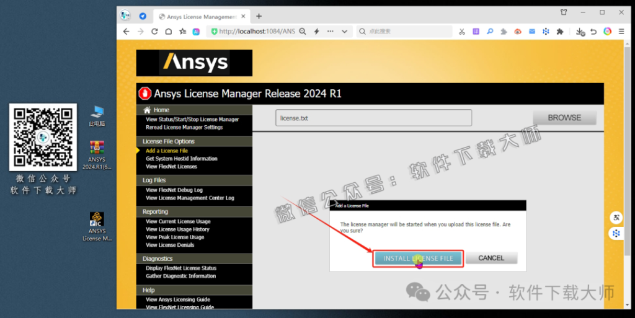Screen dimensions: 635x318
Task: Click the blue magnifier extension icon
Action: point(490,31)
